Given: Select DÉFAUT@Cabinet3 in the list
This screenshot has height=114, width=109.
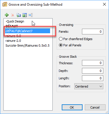Looking at the screenshot, I should click(x=28, y=31).
